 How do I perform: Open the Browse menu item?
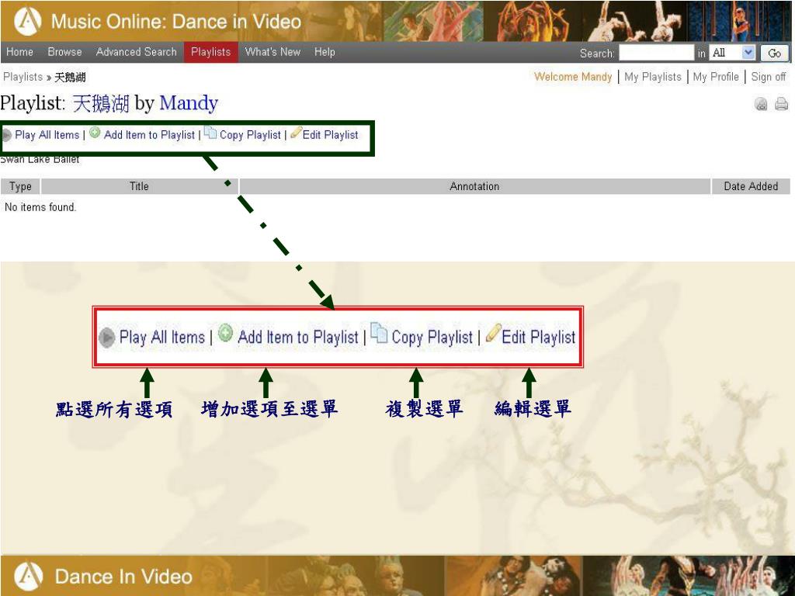point(64,52)
